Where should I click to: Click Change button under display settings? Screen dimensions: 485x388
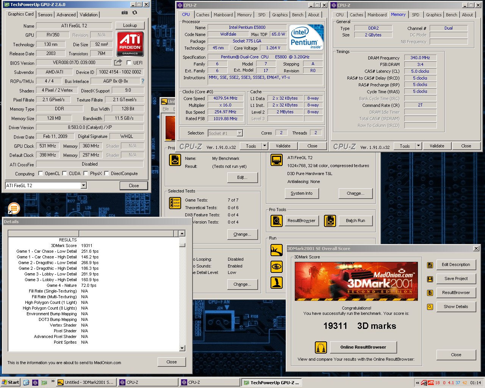point(355,193)
